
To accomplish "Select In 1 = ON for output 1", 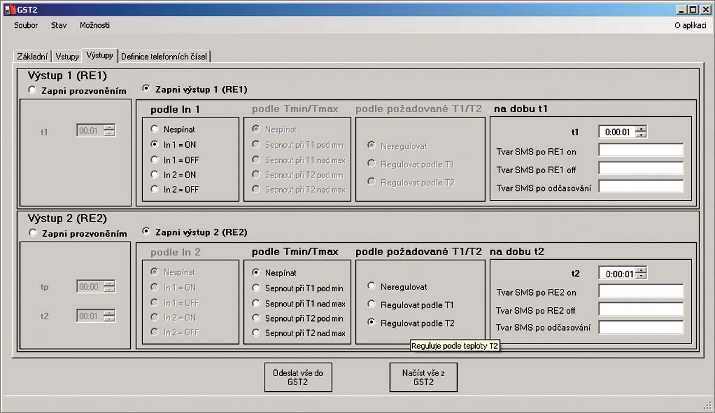I will [x=173, y=145].
